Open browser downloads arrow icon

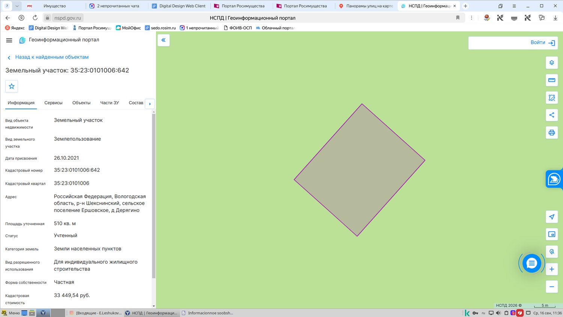coord(555,18)
